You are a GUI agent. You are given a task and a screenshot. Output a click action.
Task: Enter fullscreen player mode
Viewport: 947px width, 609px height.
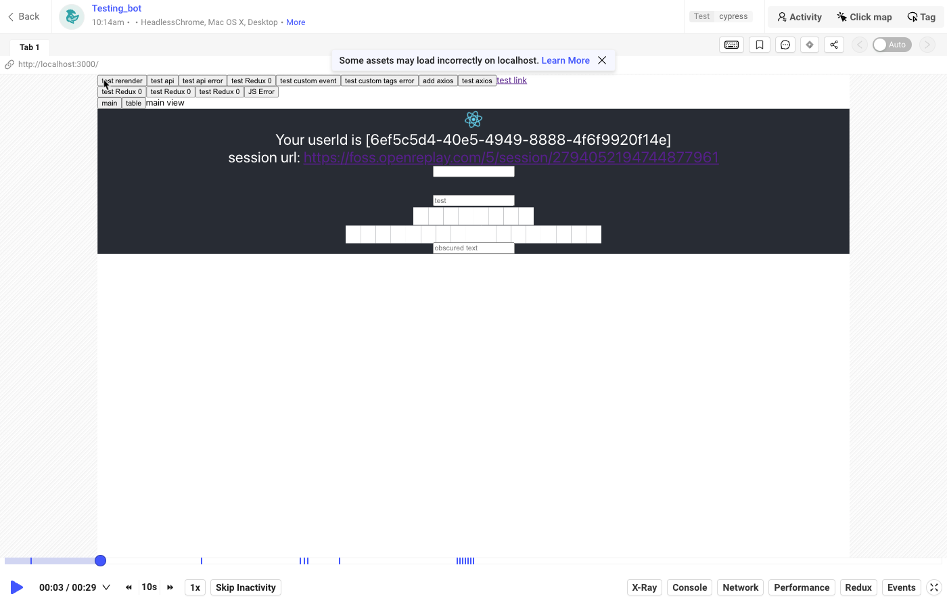(x=934, y=587)
